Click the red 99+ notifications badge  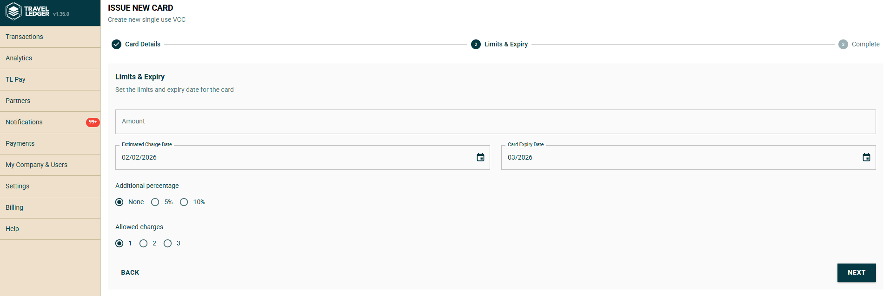tap(93, 122)
